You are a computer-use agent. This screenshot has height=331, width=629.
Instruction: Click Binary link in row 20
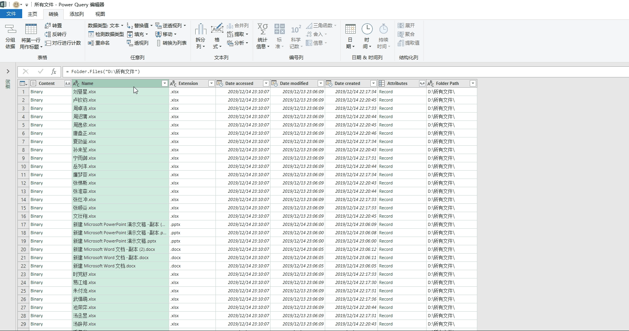37,249
